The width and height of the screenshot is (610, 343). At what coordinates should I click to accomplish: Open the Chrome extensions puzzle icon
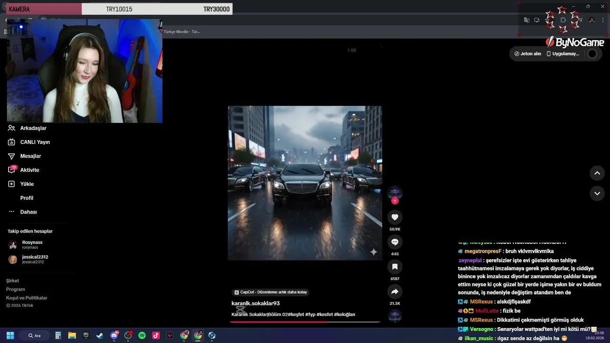(563, 20)
